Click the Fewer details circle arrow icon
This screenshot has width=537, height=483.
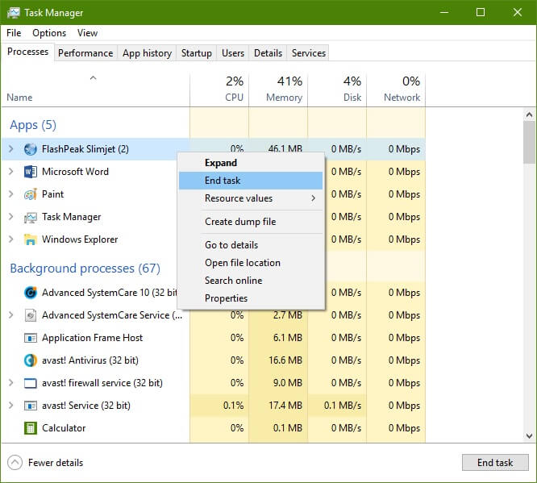click(15, 463)
